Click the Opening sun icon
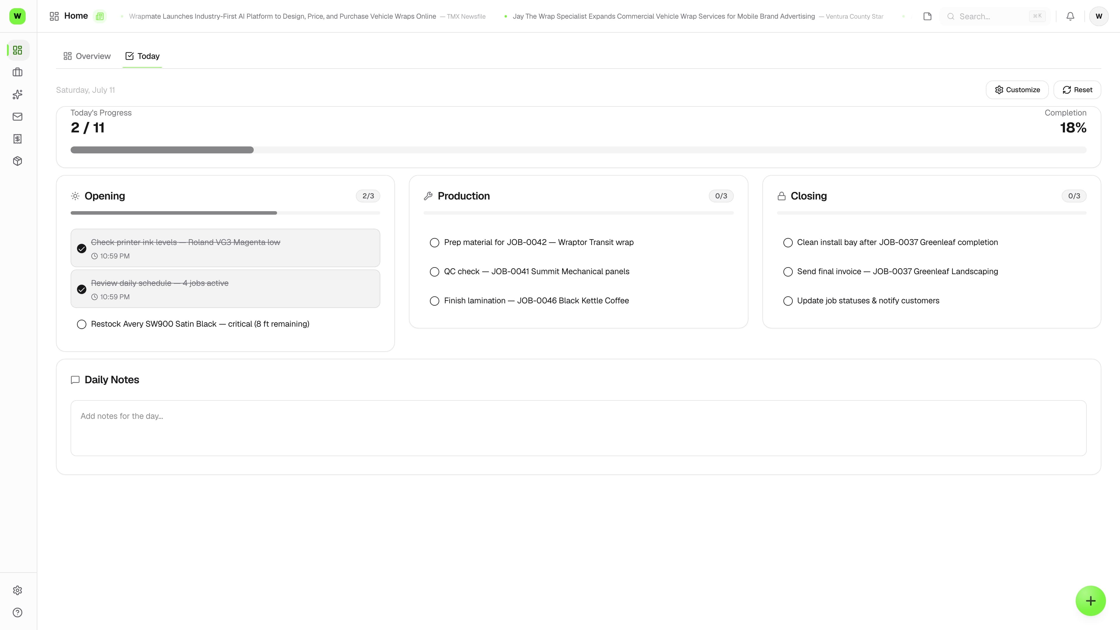The width and height of the screenshot is (1120, 630). 75,196
